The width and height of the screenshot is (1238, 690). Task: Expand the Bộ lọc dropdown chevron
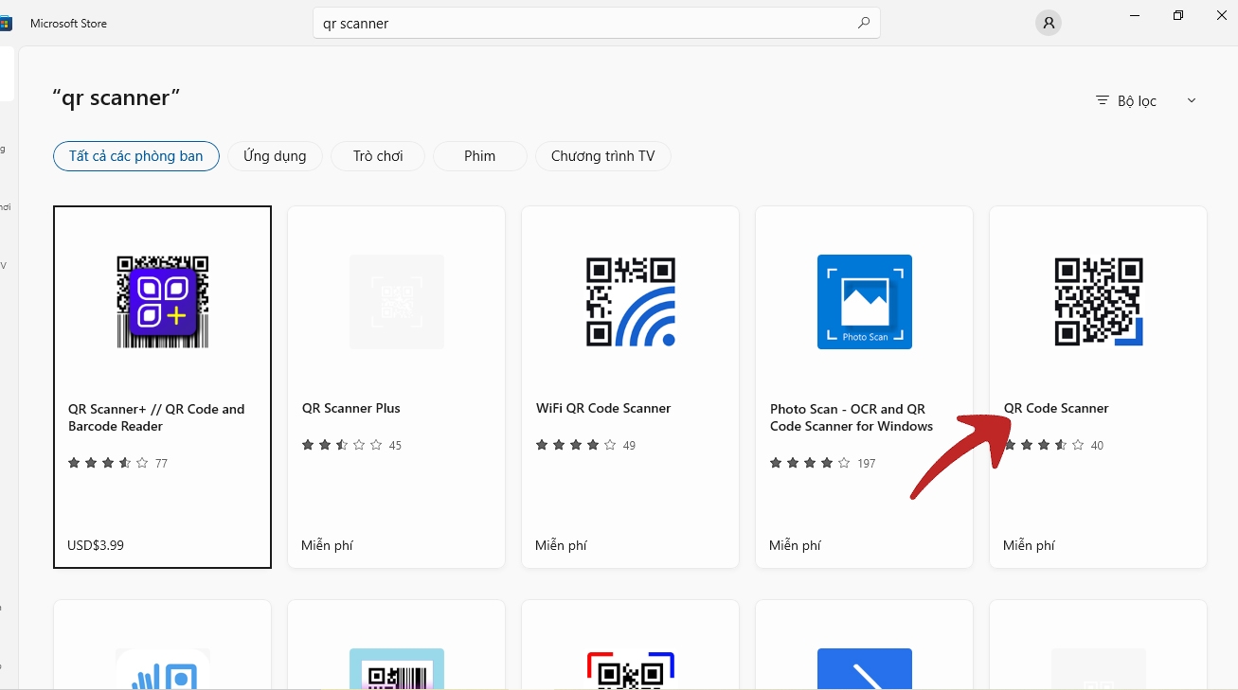click(x=1191, y=99)
